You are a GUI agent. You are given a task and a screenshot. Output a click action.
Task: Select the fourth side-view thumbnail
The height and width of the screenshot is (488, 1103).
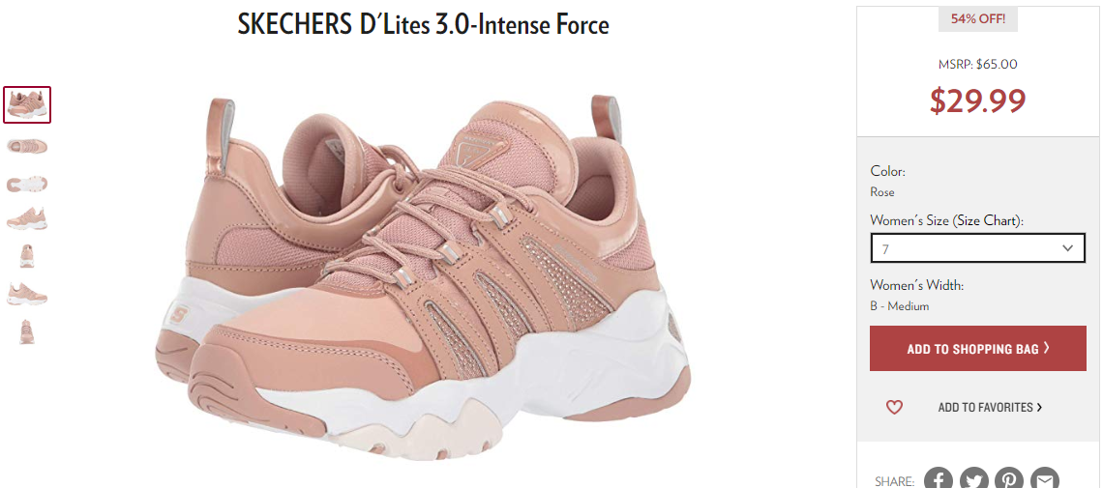[27, 218]
